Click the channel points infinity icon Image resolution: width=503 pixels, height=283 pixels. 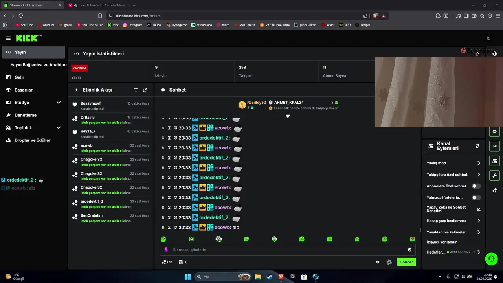(x=167, y=262)
